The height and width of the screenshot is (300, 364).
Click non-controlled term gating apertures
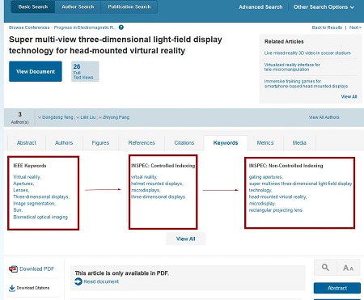[x=265, y=177]
